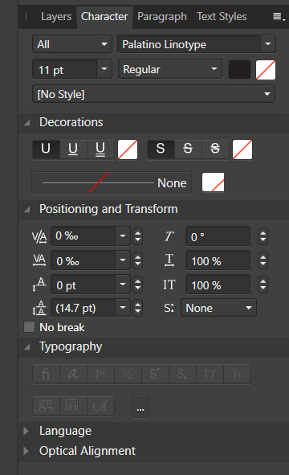
Task: Toggle stylistic alternates gg icon
Action: [46, 406]
